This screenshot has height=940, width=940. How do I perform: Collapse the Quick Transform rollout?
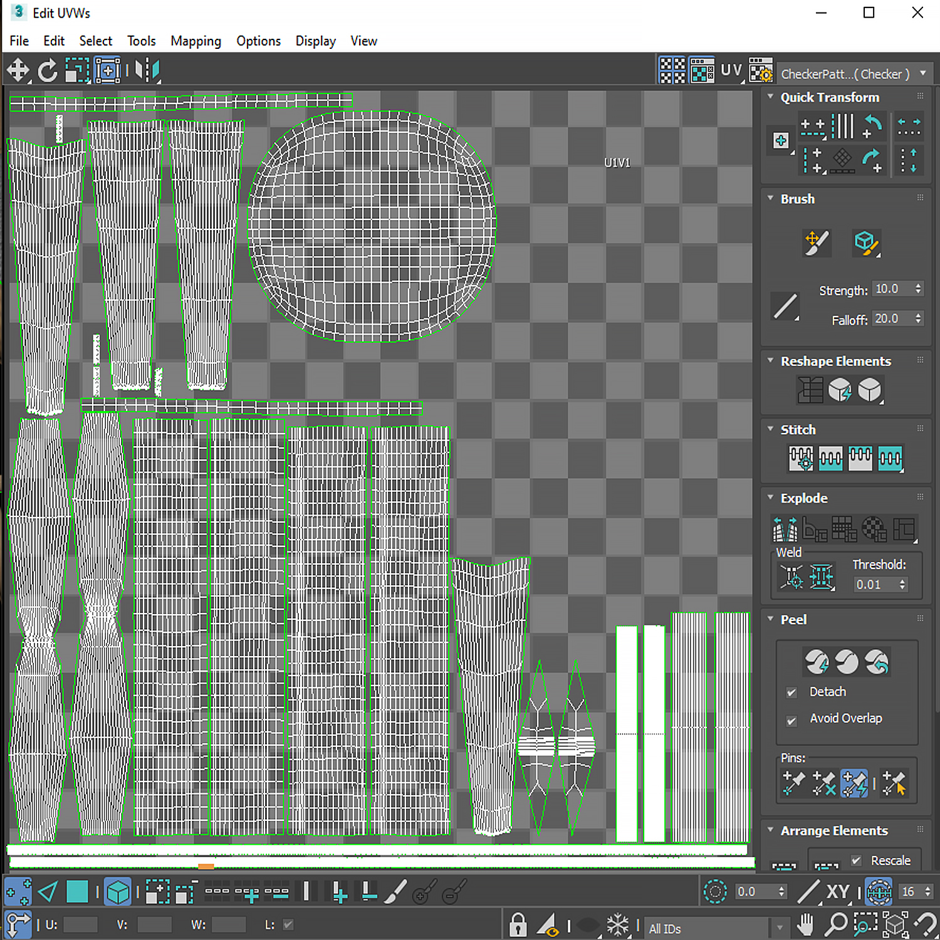[x=771, y=97]
